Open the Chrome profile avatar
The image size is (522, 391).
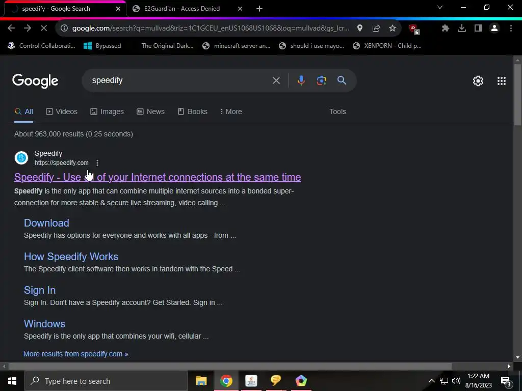494,29
